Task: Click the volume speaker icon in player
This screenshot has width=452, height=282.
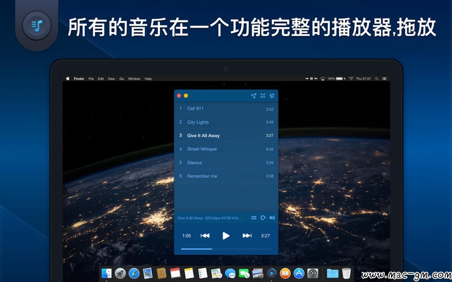Action: click(x=272, y=218)
